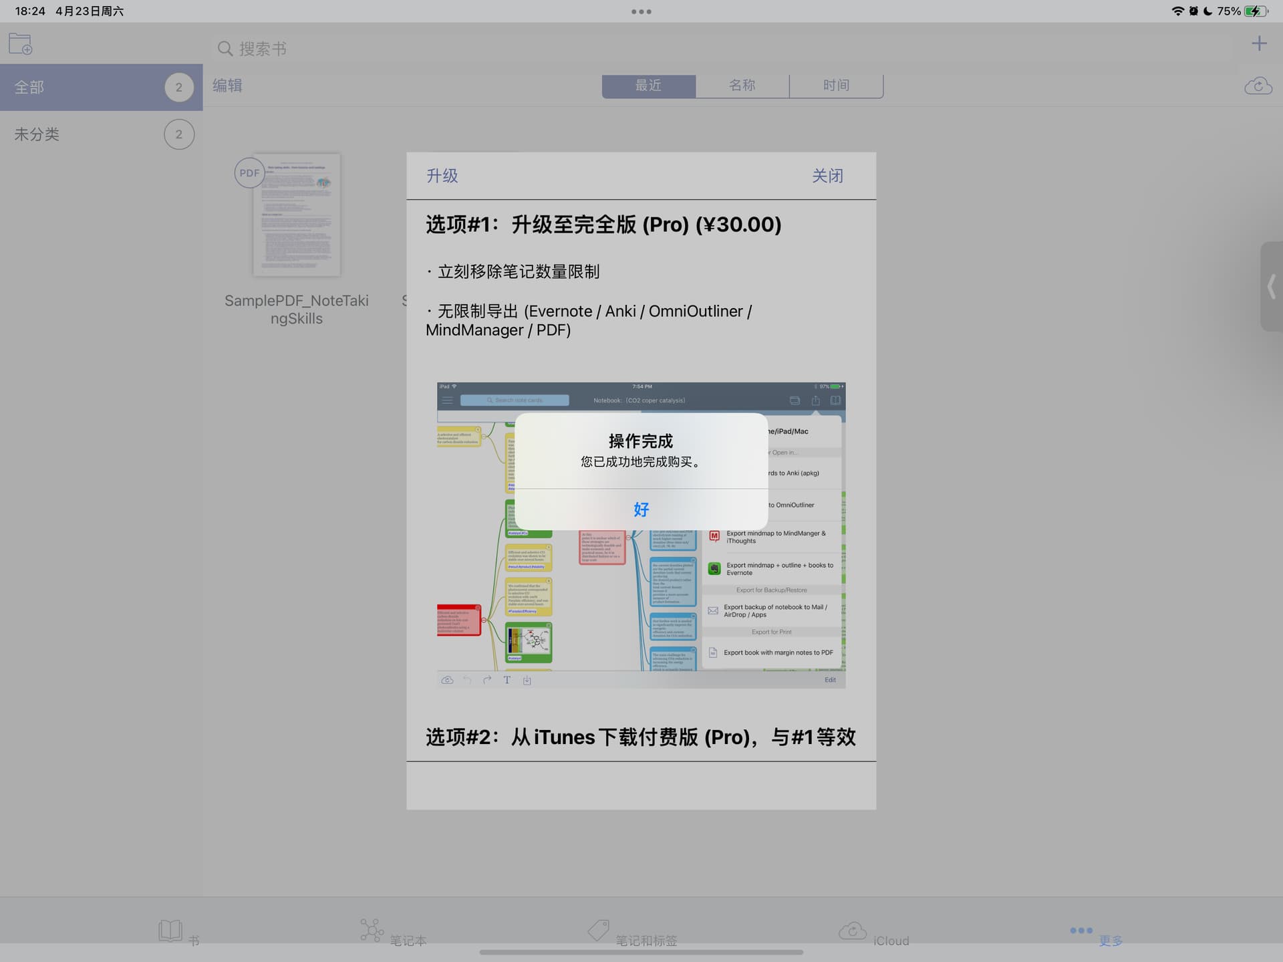Open SamplePDF_NoteTakingSkills thumbnail
This screenshot has width=1283, height=962.
click(296, 215)
